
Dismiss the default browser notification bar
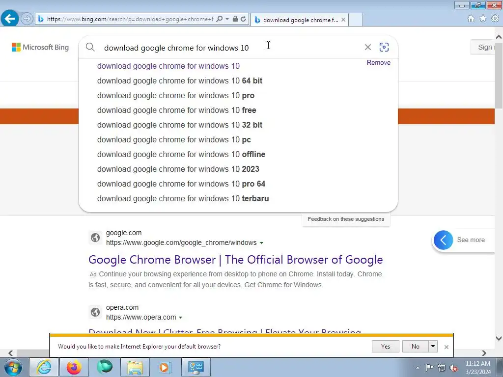point(446,347)
